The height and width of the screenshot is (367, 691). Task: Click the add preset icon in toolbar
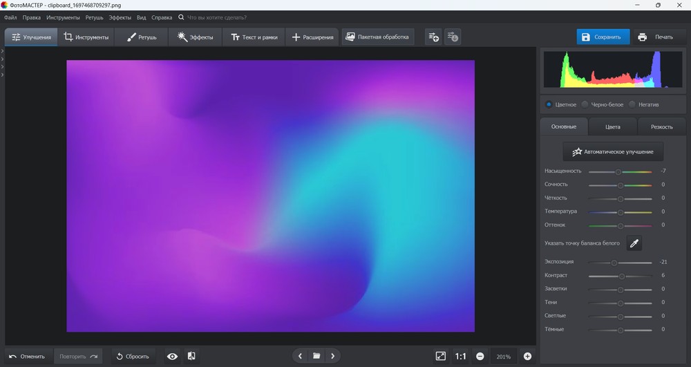(433, 37)
